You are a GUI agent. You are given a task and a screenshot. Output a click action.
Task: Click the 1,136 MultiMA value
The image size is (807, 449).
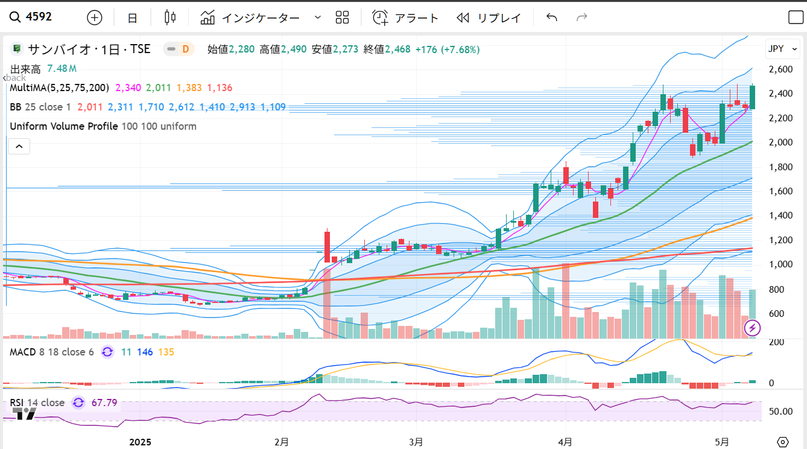[220, 88]
